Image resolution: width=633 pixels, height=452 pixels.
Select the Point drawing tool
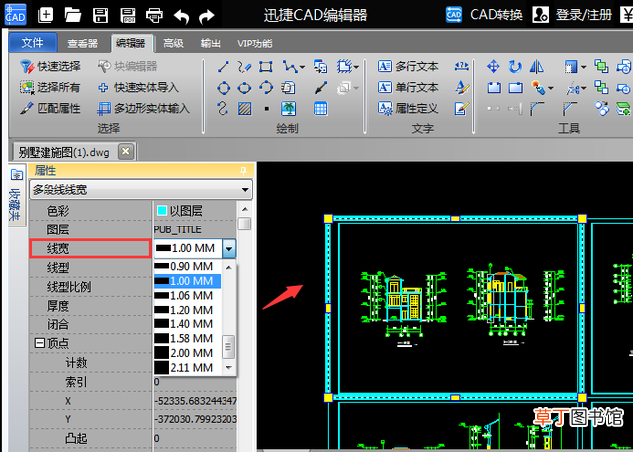[x=266, y=109]
